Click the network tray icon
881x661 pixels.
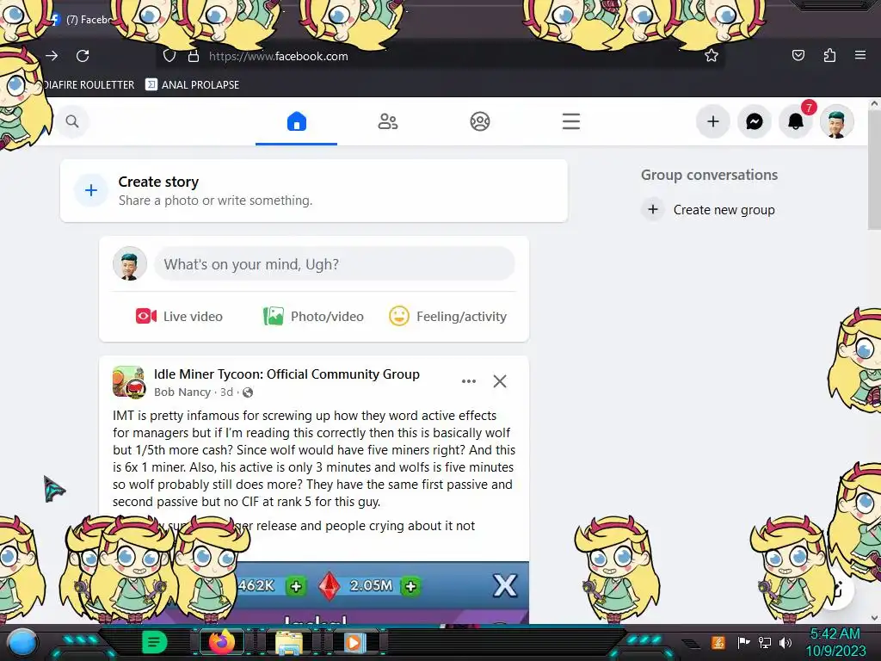pos(765,642)
